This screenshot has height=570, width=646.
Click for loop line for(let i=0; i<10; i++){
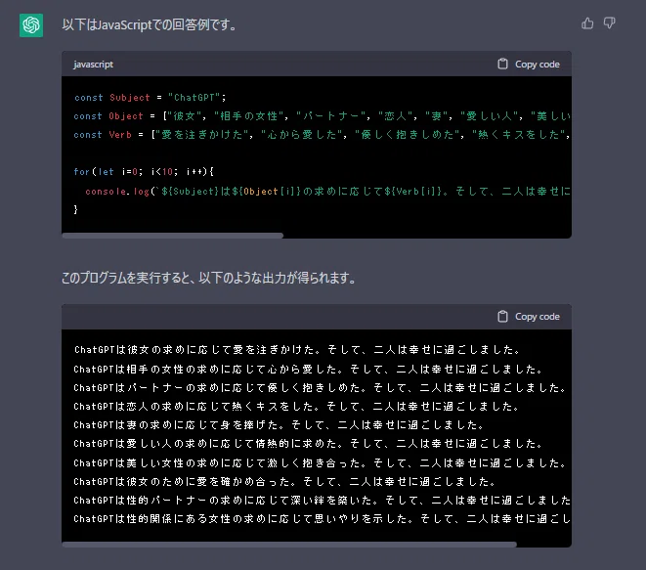point(144,172)
